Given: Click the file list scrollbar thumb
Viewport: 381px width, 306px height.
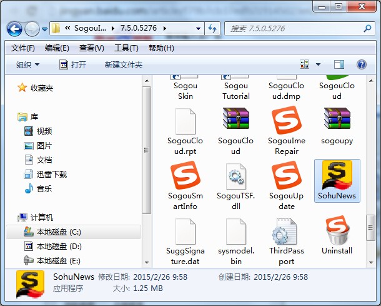Looking at the screenshot, I should point(370,228).
